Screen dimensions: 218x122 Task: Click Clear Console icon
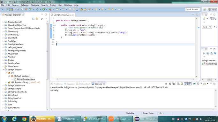[x=178, y=84]
